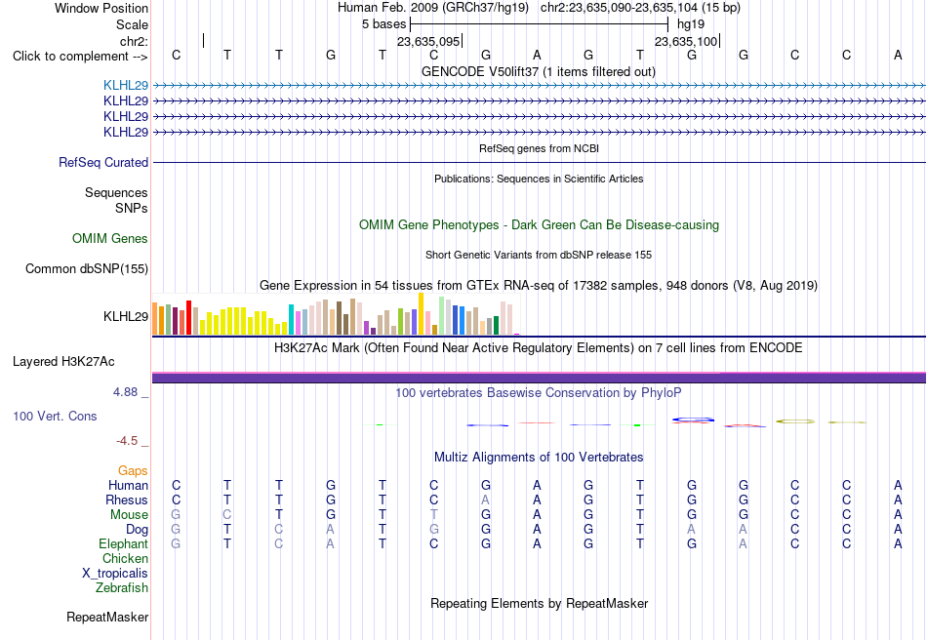Select the X_tropicalis alignment row label
The width and height of the screenshot is (927, 640).
115,574
